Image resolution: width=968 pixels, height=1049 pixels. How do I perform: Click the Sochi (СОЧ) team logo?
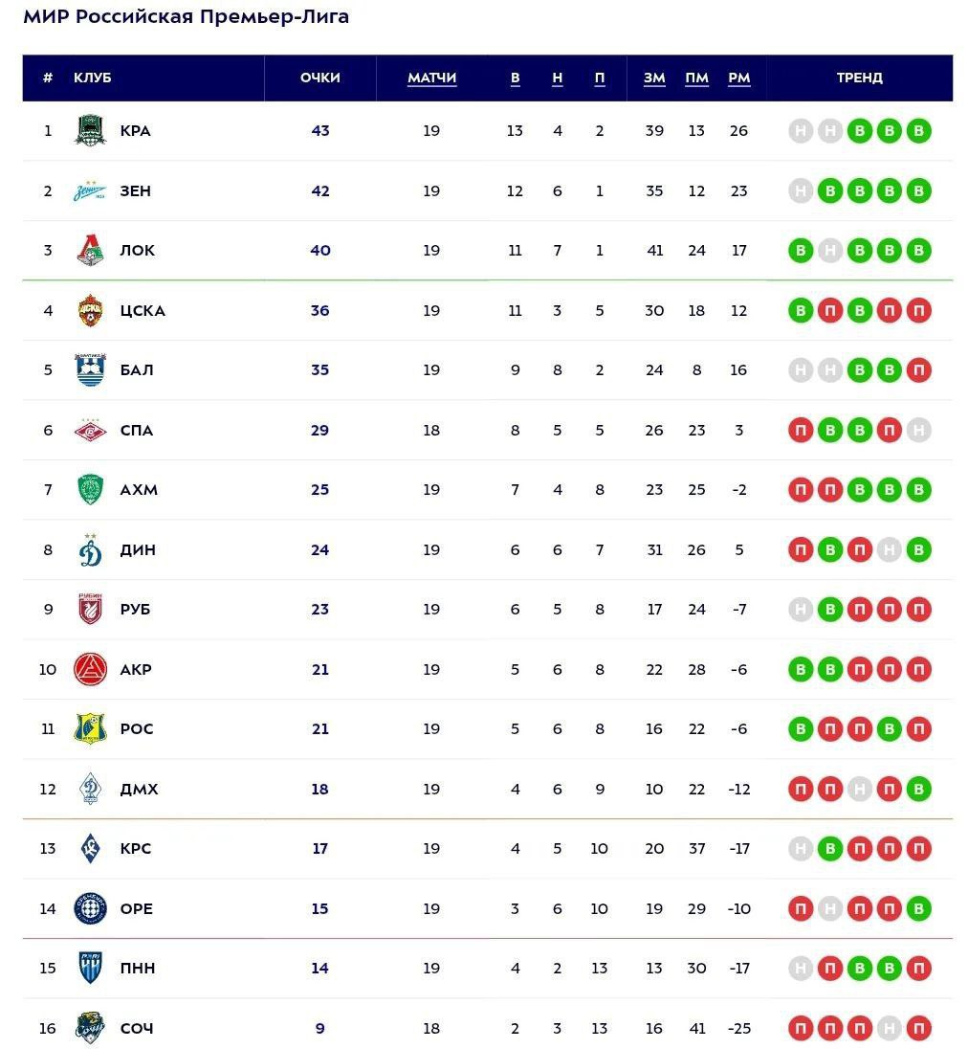90,1028
